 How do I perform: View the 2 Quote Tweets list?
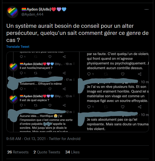tap(47, 152)
